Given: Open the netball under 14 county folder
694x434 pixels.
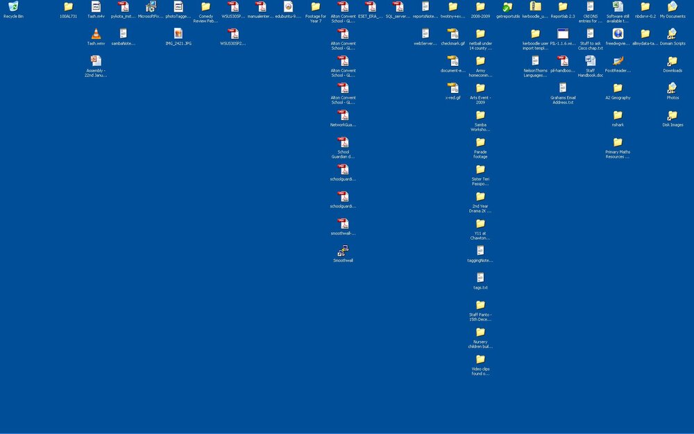Looking at the screenshot, I should 480,33.
